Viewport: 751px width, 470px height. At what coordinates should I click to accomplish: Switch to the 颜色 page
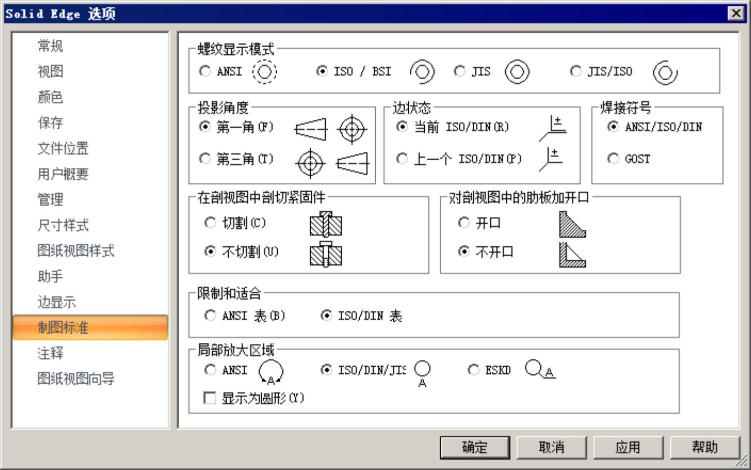click(x=91, y=97)
